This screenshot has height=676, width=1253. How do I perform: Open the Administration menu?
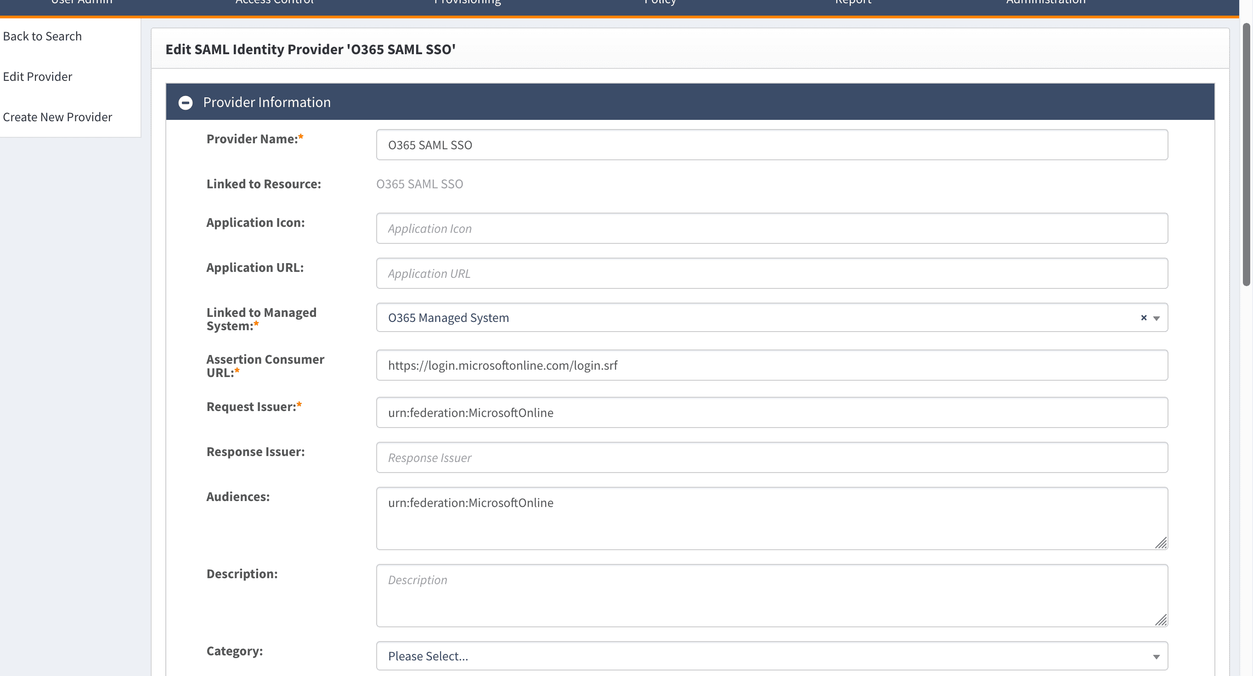tap(1046, 3)
